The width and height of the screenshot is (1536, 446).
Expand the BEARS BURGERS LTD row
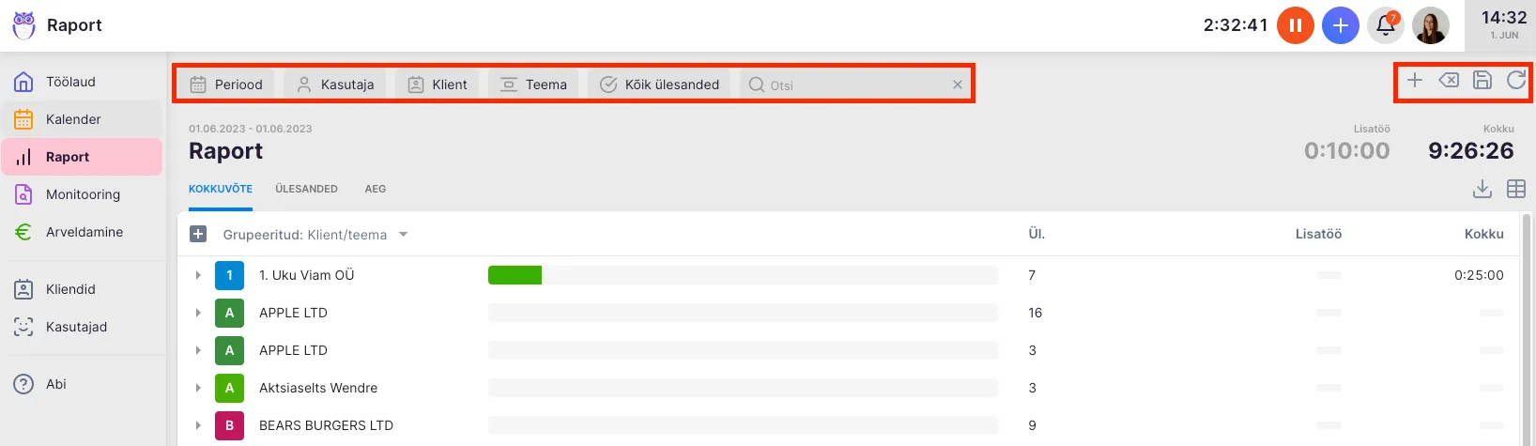point(198,425)
